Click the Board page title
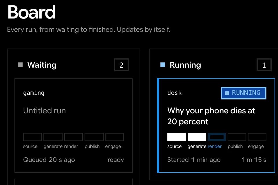 (32, 12)
